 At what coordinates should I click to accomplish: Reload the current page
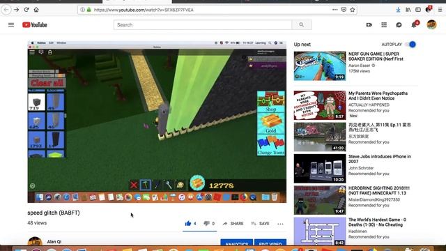tap(26, 10)
